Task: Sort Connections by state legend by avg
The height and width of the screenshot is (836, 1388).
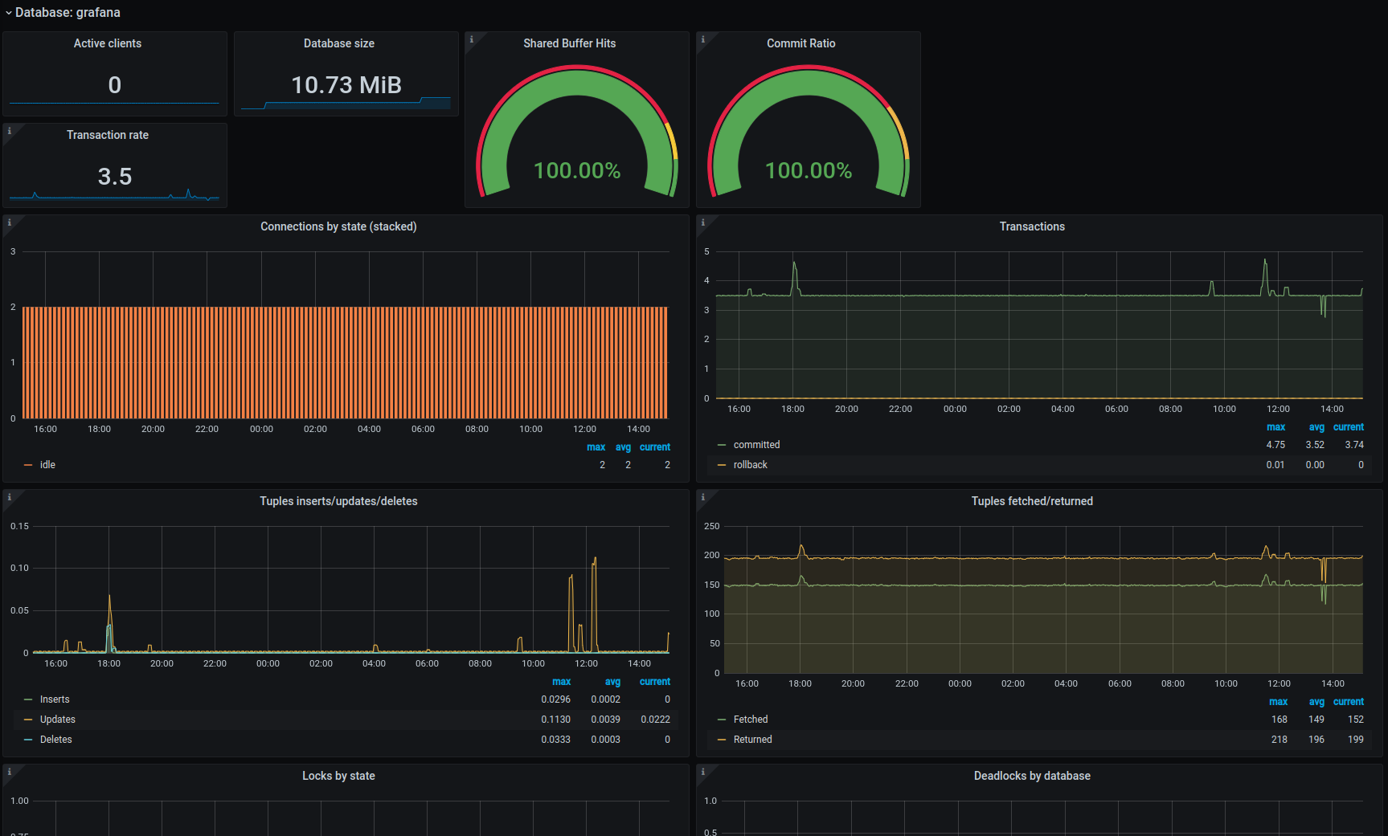Action: pyautogui.click(x=623, y=447)
